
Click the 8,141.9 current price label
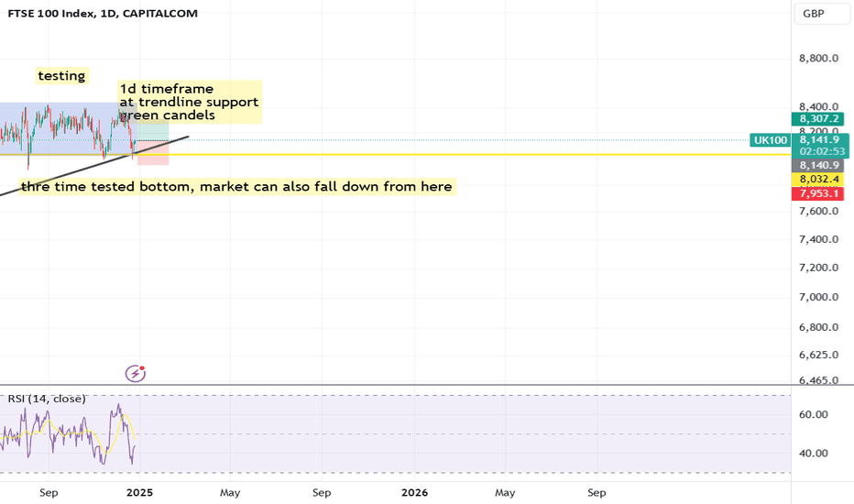pyautogui.click(x=819, y=140)
